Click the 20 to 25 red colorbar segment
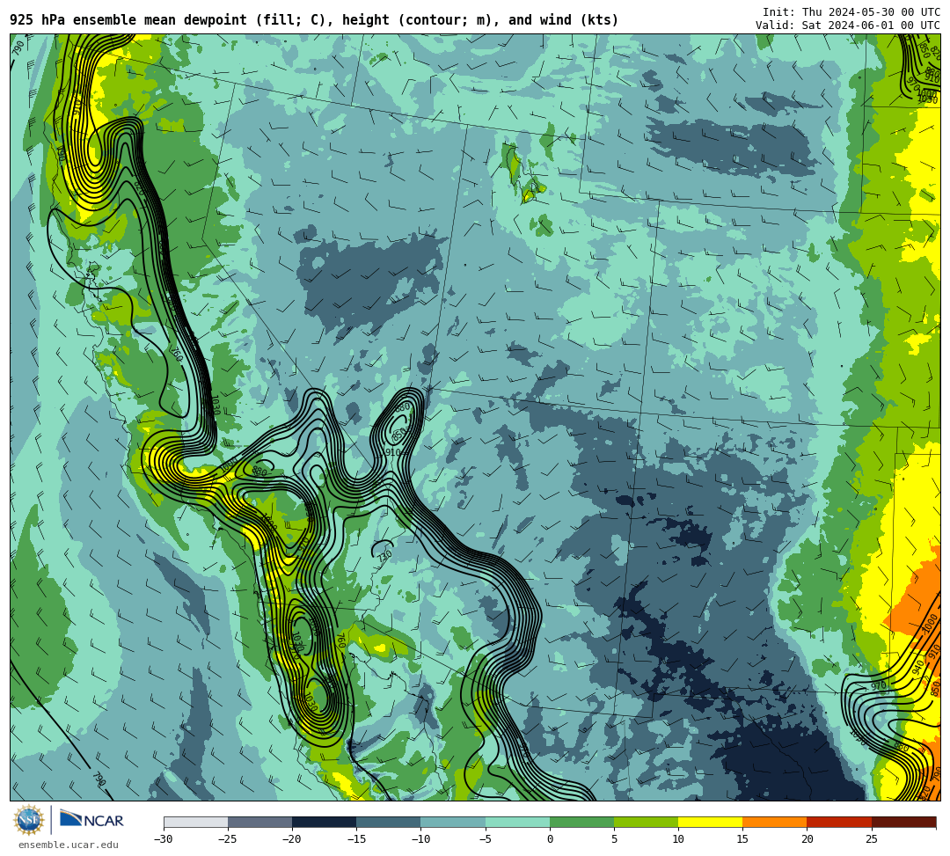 coord(839,822)
